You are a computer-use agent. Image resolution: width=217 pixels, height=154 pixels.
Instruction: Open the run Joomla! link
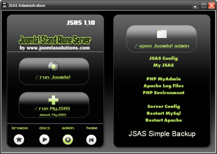click(53, 77)
